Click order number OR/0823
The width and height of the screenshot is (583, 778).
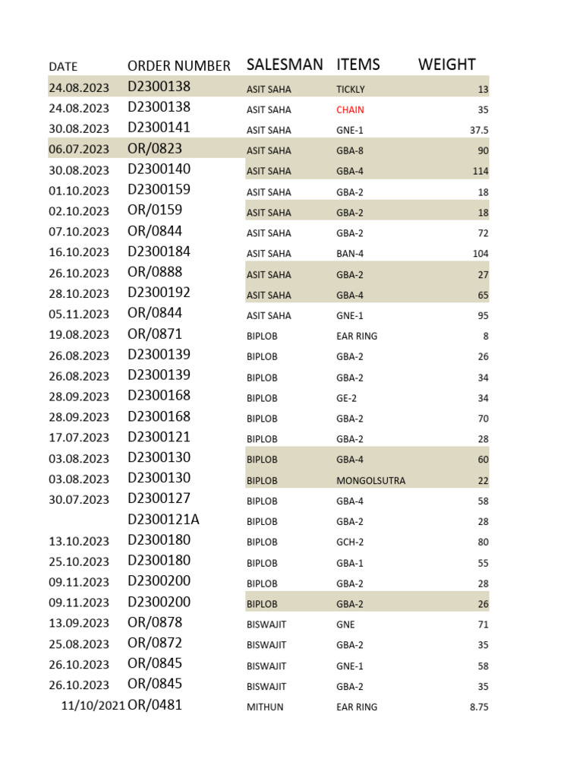(155, 149)
